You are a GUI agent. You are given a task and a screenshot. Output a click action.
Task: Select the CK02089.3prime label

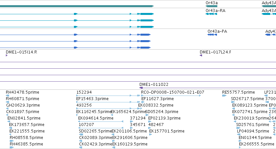pos(96,138)
